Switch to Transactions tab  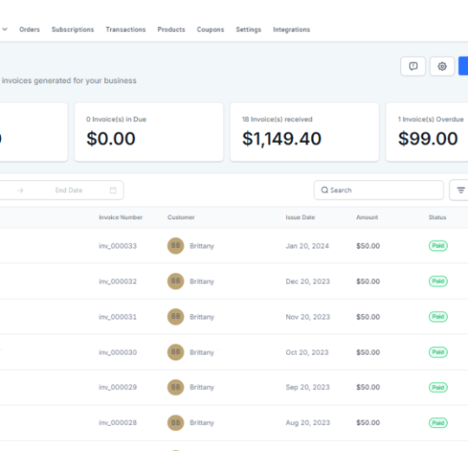click(125, 30)
